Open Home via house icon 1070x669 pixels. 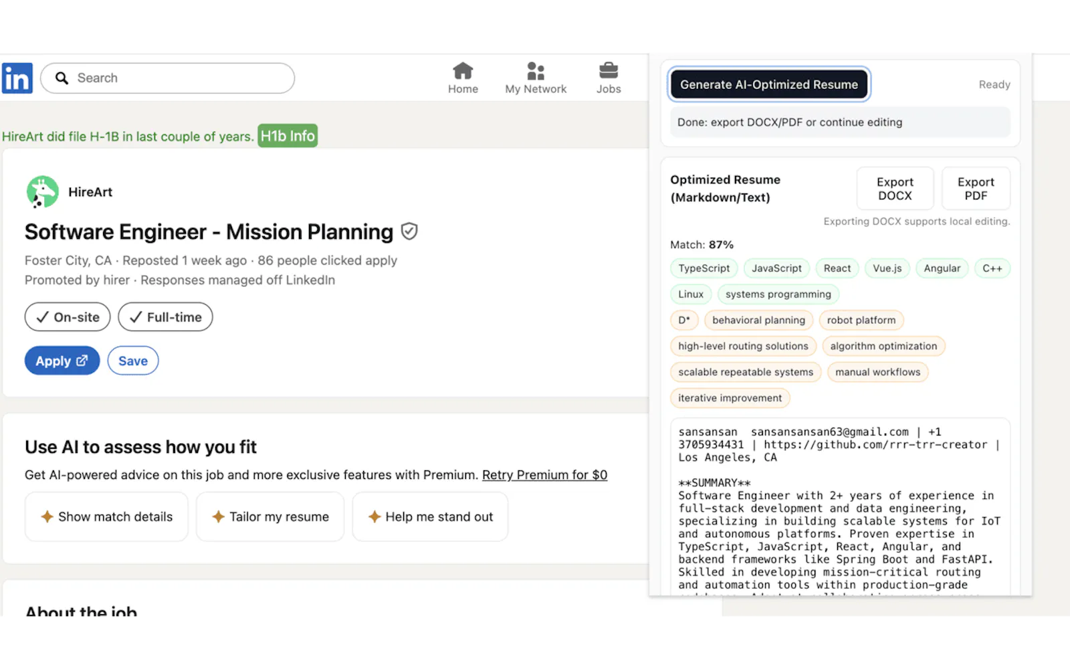click(463, 70)
